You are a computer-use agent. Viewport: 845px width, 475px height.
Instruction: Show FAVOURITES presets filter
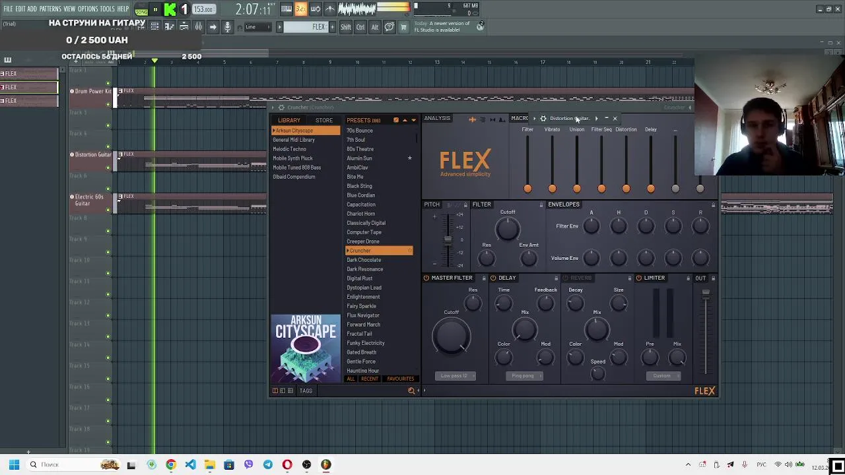click(401, 379)
